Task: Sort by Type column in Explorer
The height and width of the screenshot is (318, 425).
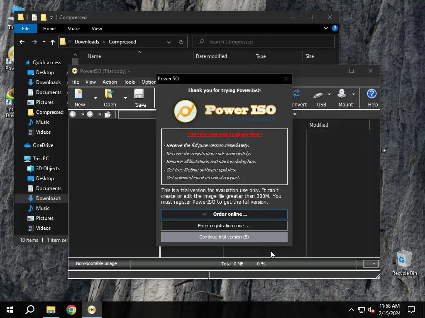Action: pyautogui.click(x=261, y=56)
